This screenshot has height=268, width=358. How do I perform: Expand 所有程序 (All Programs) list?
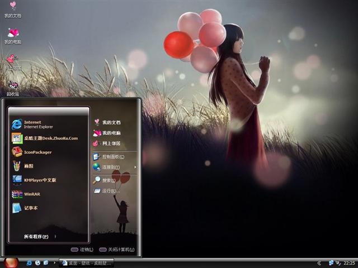36,237
